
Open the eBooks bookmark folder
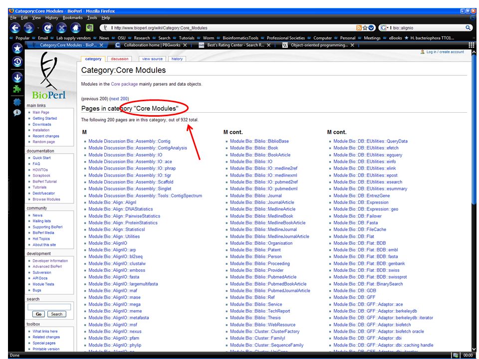393,38
